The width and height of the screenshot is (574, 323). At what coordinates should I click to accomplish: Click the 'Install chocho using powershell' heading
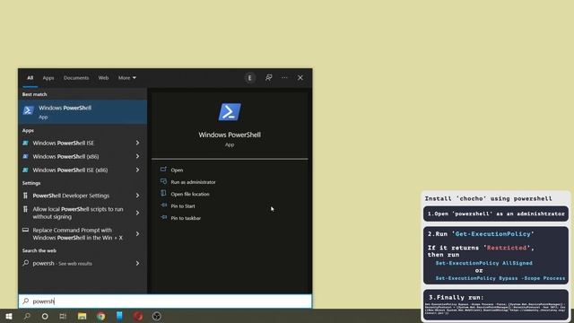(x=488, y=198)
